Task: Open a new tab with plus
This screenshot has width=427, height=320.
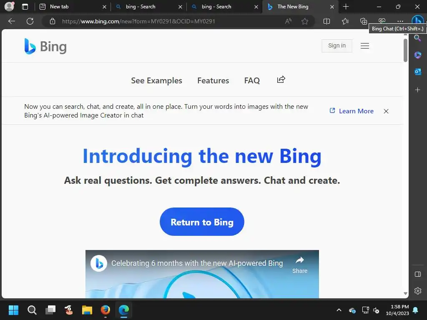Action: (x=346, y=7)
